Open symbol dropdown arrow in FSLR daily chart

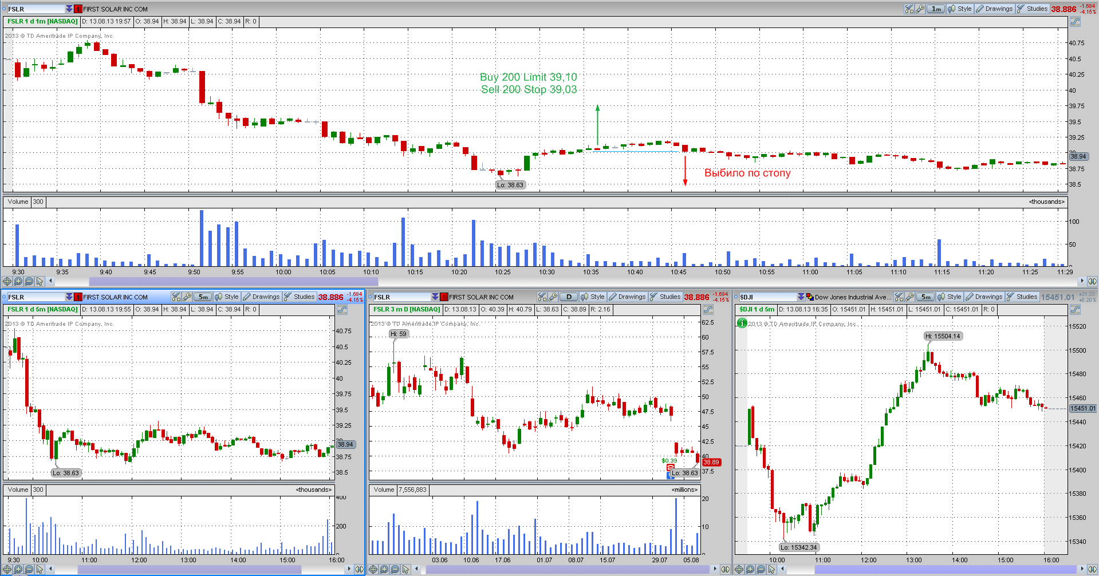[435, 297]
